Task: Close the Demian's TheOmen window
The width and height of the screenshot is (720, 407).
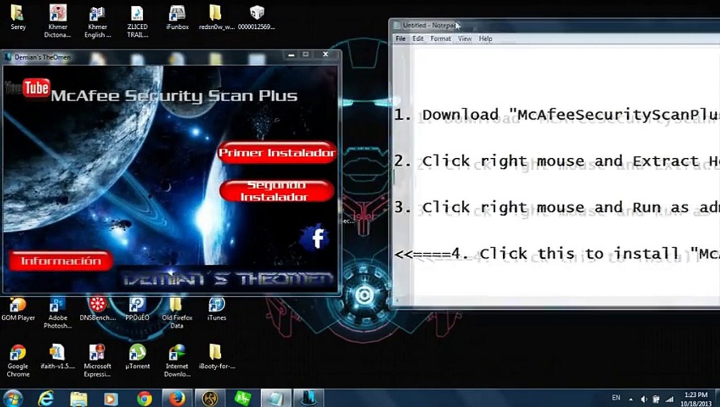Action: point(325,54)
